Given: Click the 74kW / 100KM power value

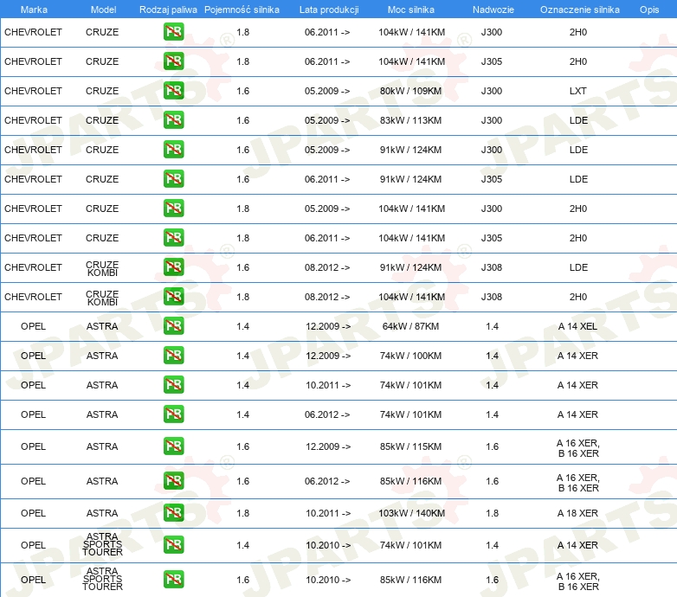Looking at the screenshot, I should coord(410,356).
